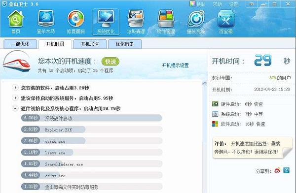
Task: Open the 垃圾清理 junk cleanup icon
Action: click(x=136, y=22)
